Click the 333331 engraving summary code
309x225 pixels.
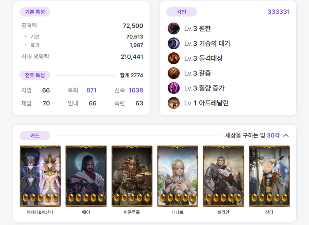[278, 12]
